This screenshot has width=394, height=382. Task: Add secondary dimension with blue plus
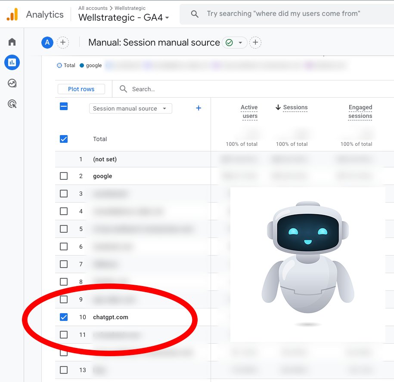click(x=199, y=108)
